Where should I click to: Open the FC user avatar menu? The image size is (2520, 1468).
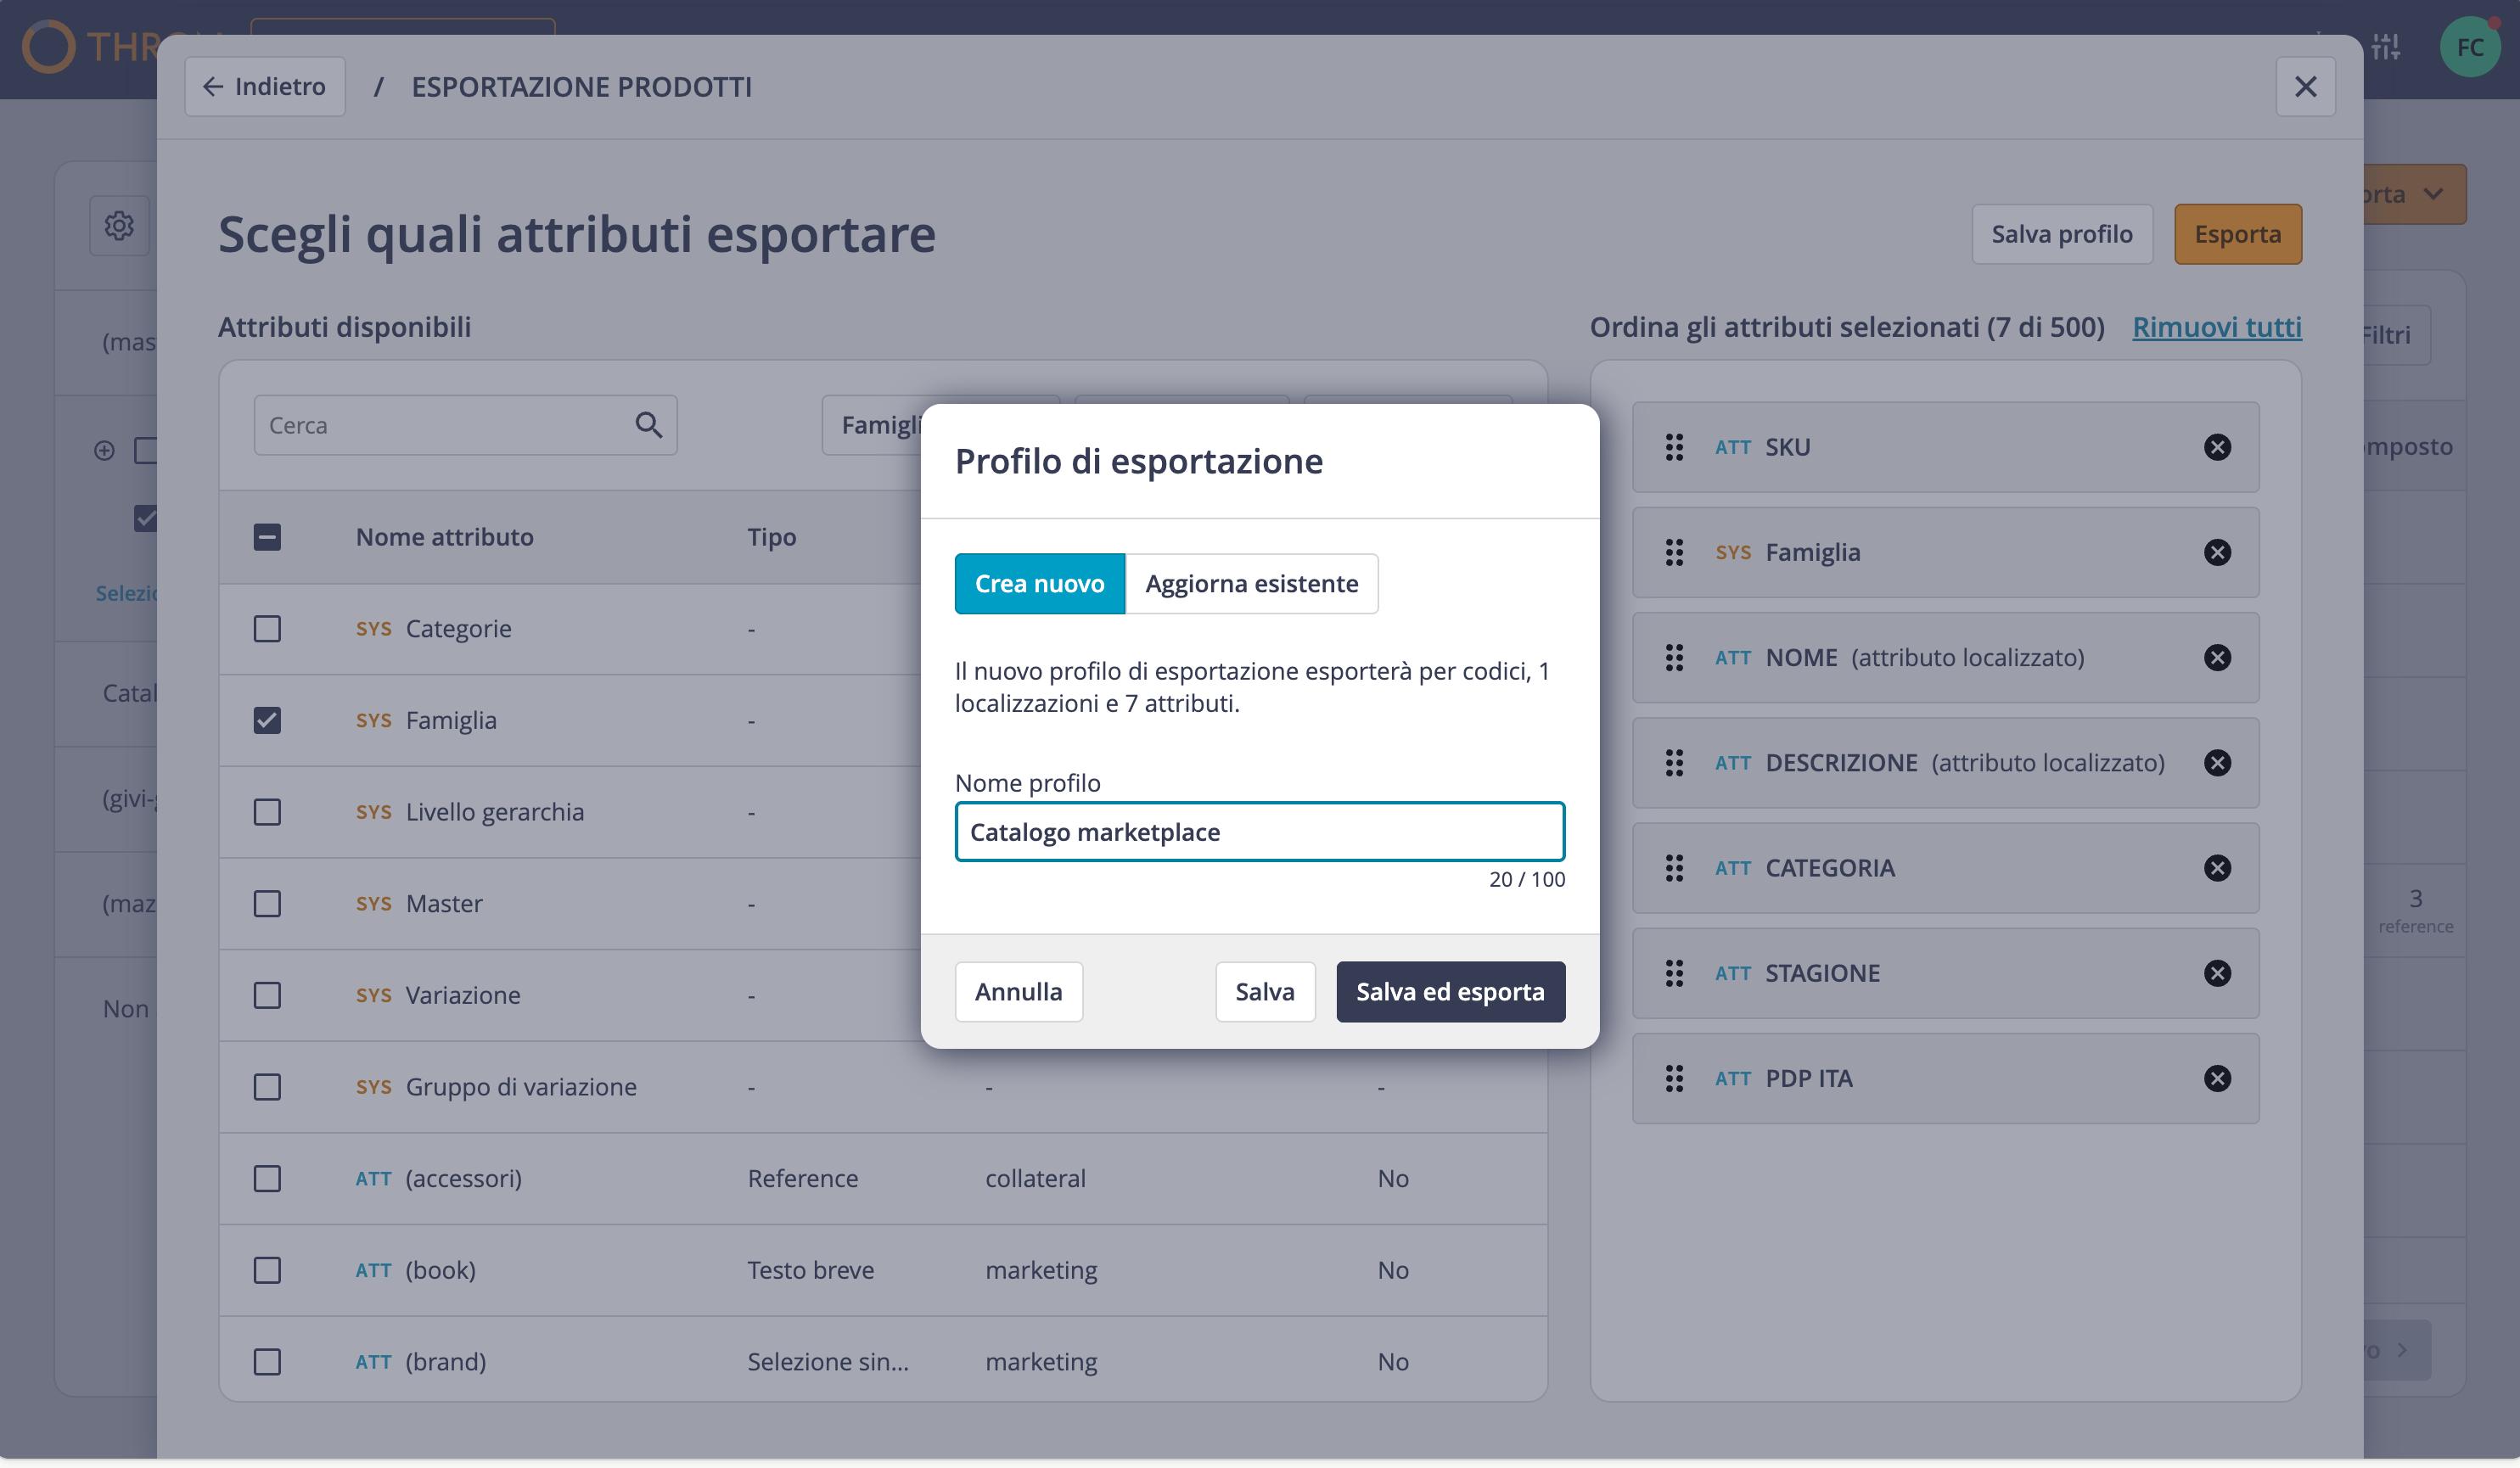pos(2470,47)
